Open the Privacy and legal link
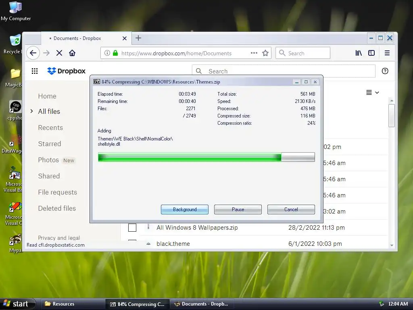 (59, 238)
